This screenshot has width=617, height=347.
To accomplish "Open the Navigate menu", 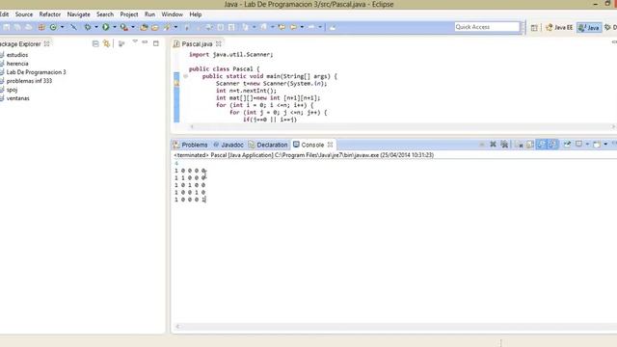I will pos(78,14).
